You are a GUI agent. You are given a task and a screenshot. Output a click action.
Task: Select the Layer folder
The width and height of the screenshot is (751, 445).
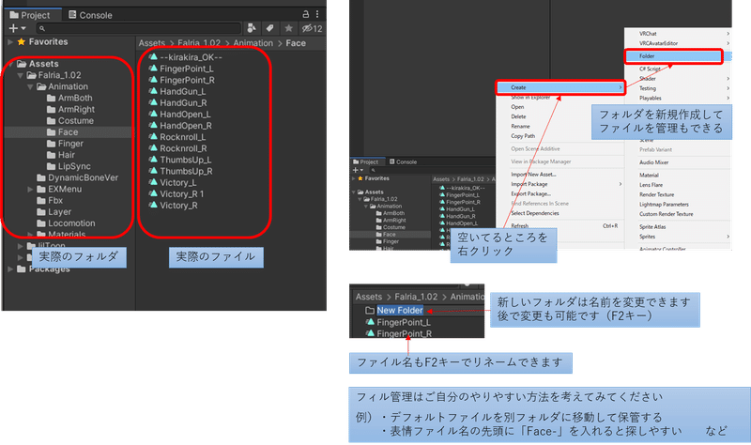click(54, 212)
